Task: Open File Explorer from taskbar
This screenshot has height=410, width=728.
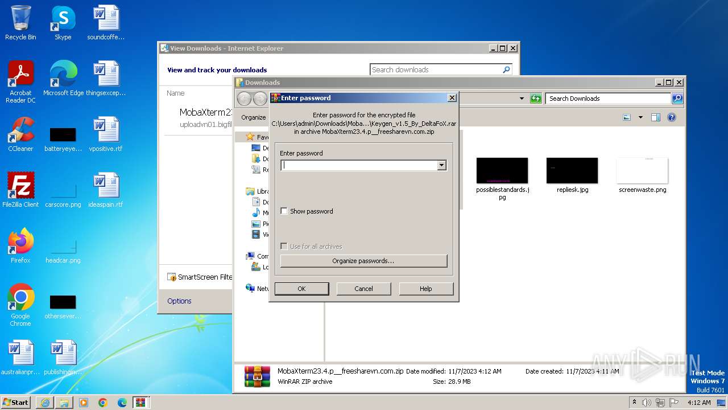Action: click(64, 403)
